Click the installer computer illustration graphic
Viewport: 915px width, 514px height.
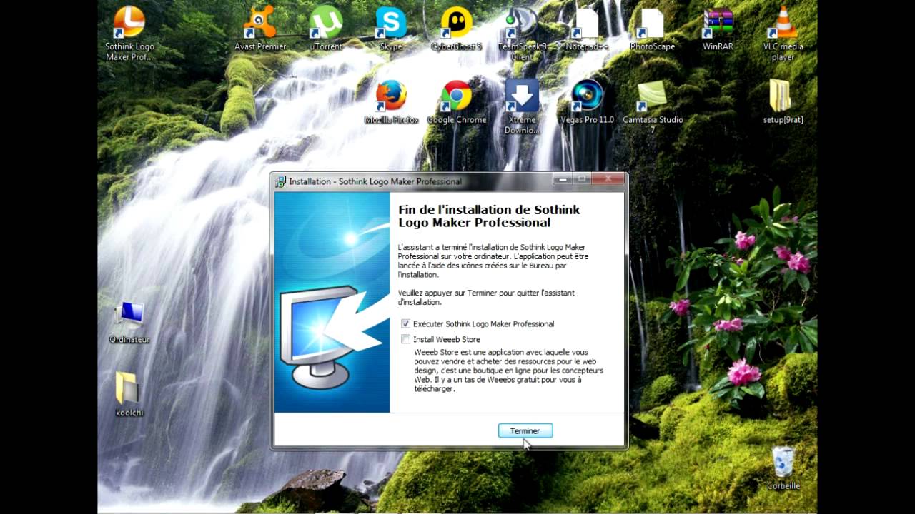pyautogui.click(x=332, y=303)
